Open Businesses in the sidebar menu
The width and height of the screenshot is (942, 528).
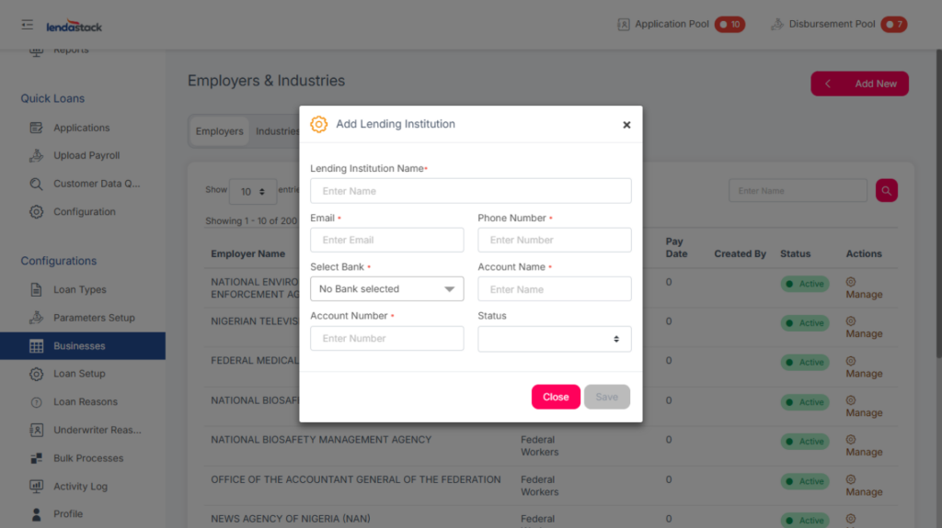coord(79,346)
